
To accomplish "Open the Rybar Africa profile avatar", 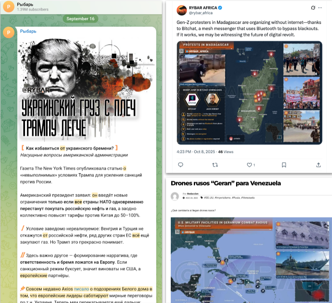I will (182, 10).
